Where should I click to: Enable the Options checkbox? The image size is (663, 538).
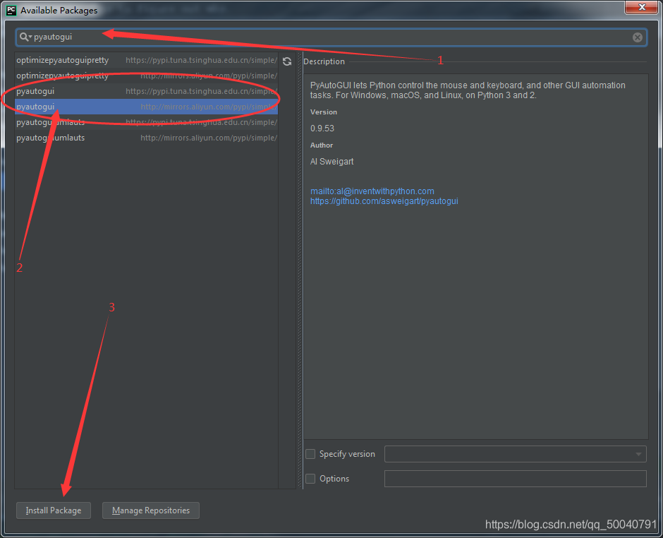click(x=310, y=478)
